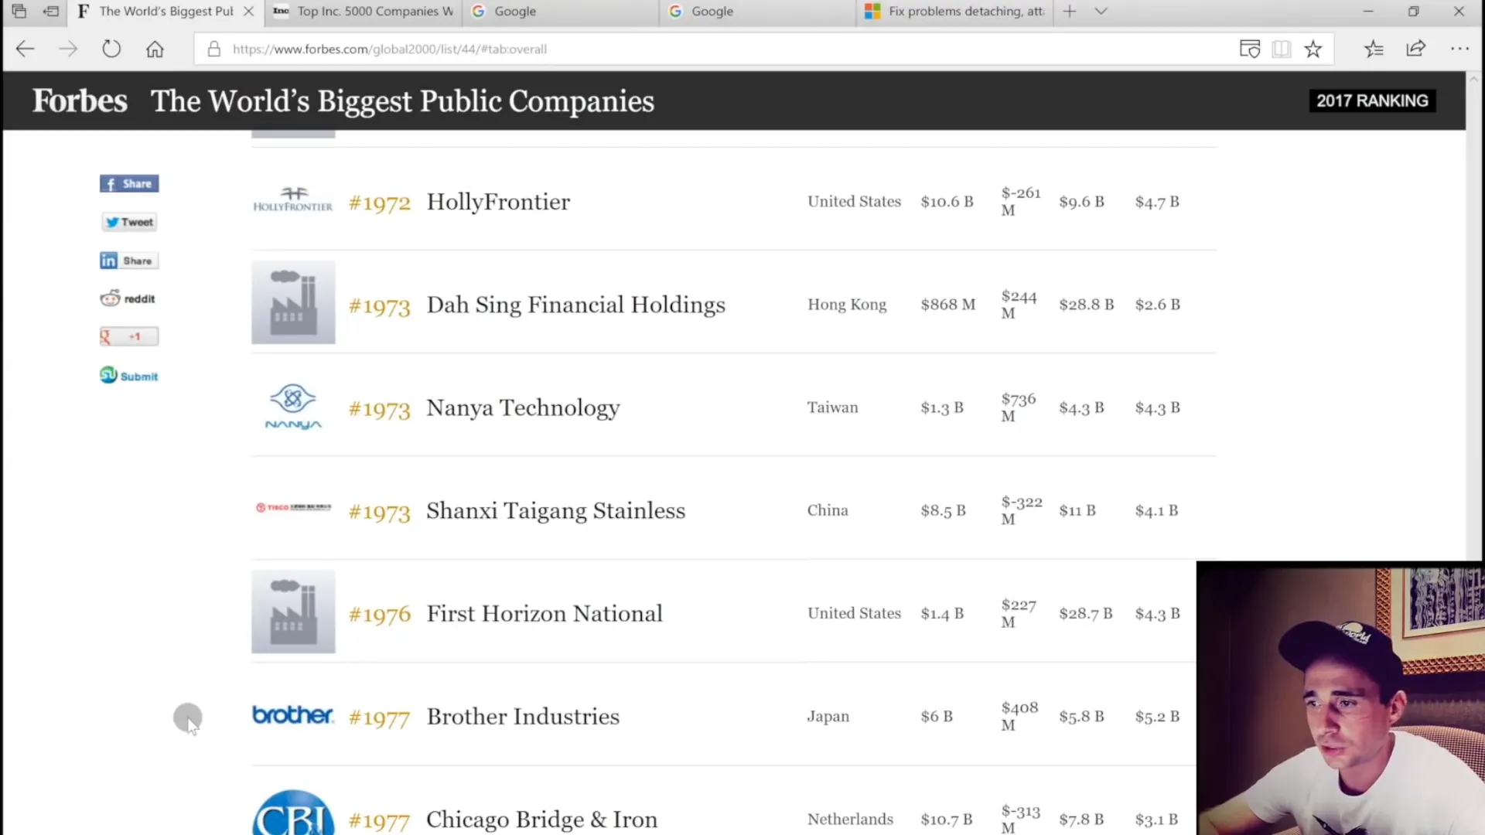The height and width of the screenshot is (835, 1485).
Task: Click the Forbes logo
Action: [x=80, y=101]
